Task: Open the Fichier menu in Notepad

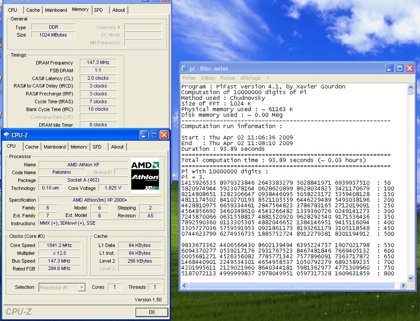Action: [189, 78]
